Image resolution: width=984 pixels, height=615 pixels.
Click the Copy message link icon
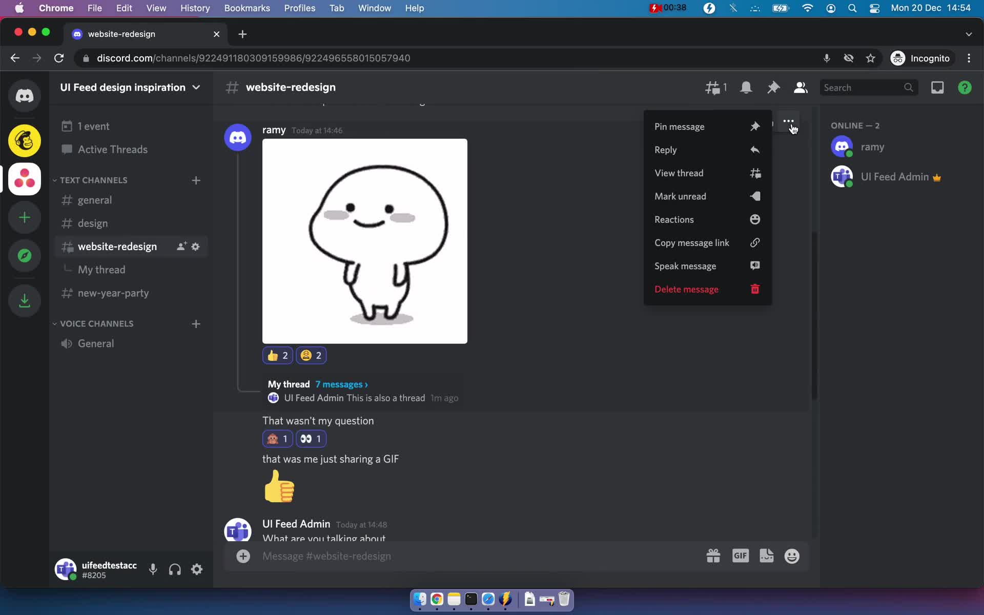754,242
